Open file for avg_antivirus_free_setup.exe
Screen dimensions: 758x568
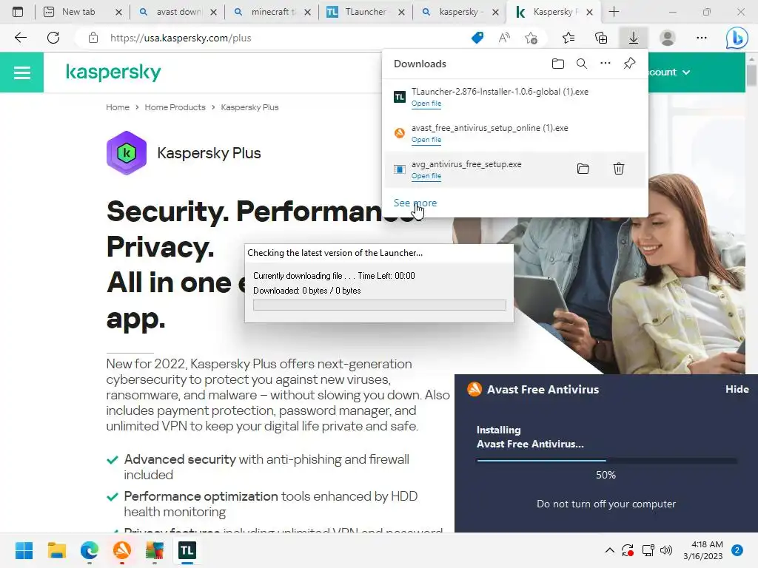point(426,176)
